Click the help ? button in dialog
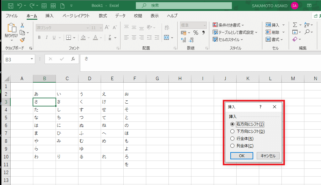Image resolution: width=321 pixels, height=185 pixels. tap(260, 107)
